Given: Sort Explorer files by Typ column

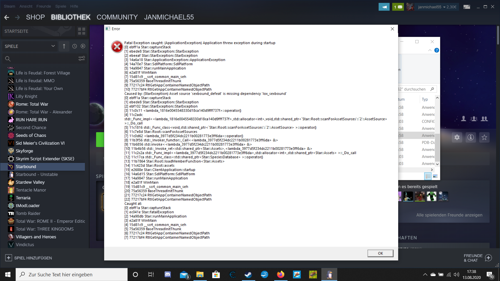Looking at the screenshot, I should pos(425,99).
